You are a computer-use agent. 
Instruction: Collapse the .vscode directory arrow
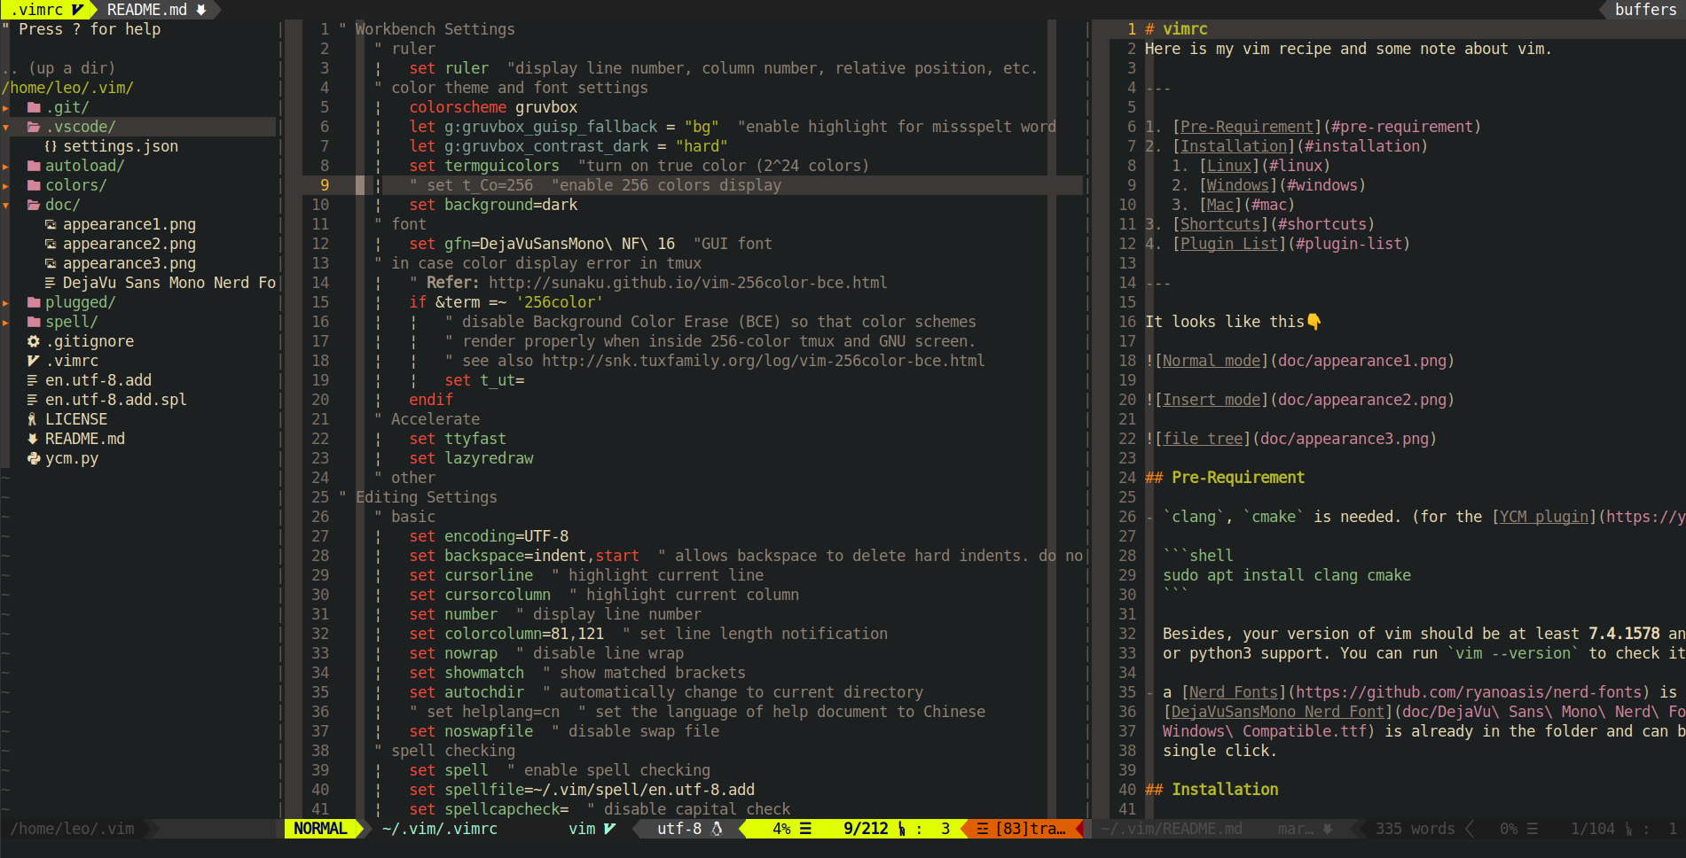(x=6, y=127)
